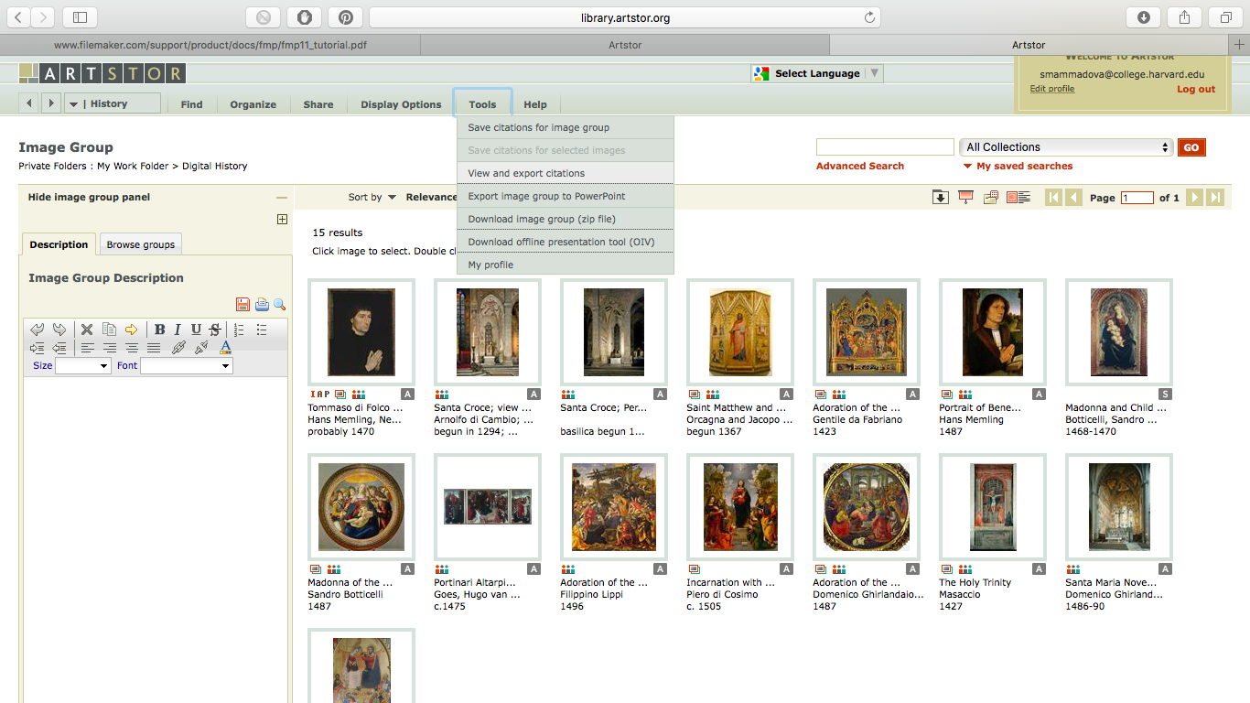The width and height of the screenshot is (1250, 703).
Task: Collapse the image group panel with minus
Action: [282, 198]
